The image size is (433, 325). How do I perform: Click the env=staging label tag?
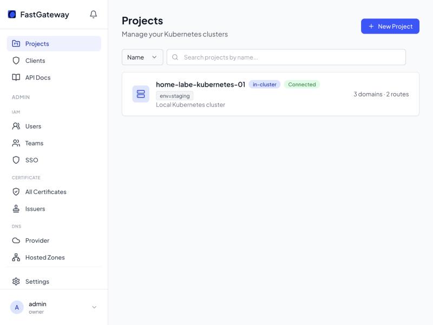[x=174, y=96]
